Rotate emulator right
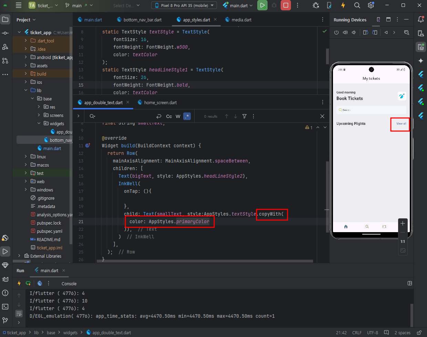This screenshot has height=337, width=427. click(x=375, y=32)
